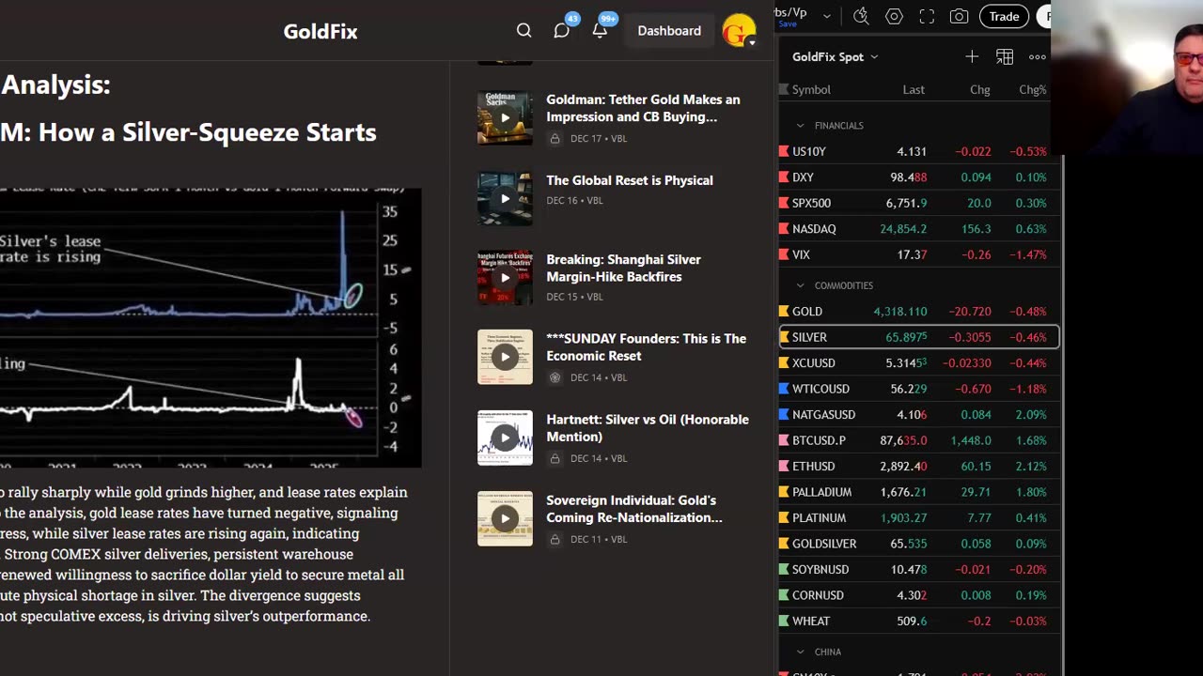Click the quick search lightning icon
This screenshot has height=676, width=1203.
(861, 16)
